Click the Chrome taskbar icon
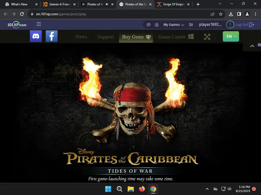 tap(153, 189)
